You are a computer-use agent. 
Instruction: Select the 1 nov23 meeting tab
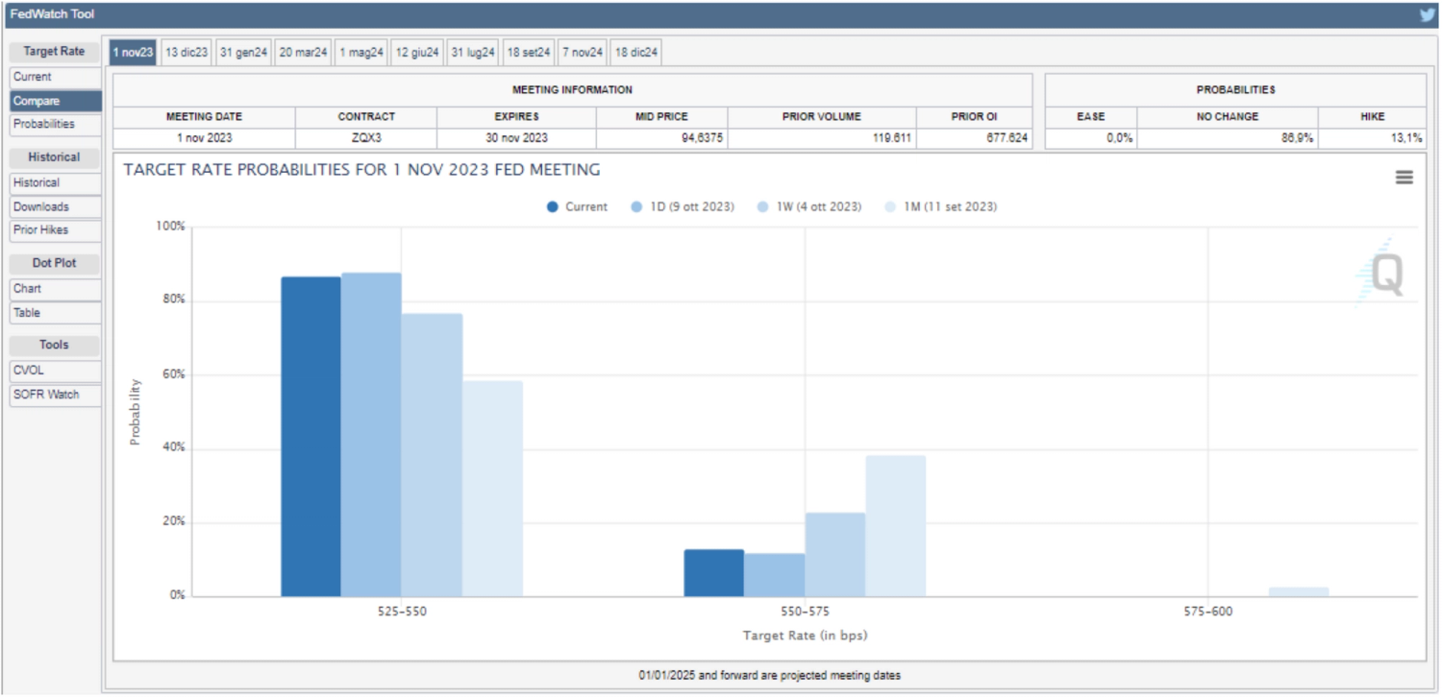click(133, 53)
